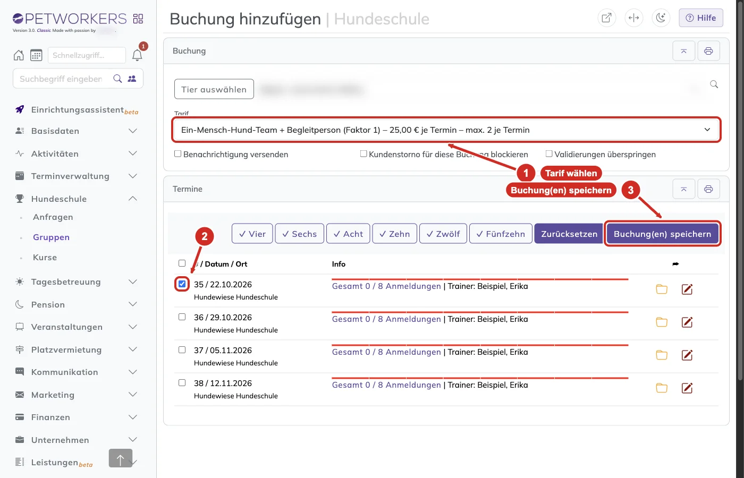
Task: Click the customer people icon in search
Action: point(132,79)
